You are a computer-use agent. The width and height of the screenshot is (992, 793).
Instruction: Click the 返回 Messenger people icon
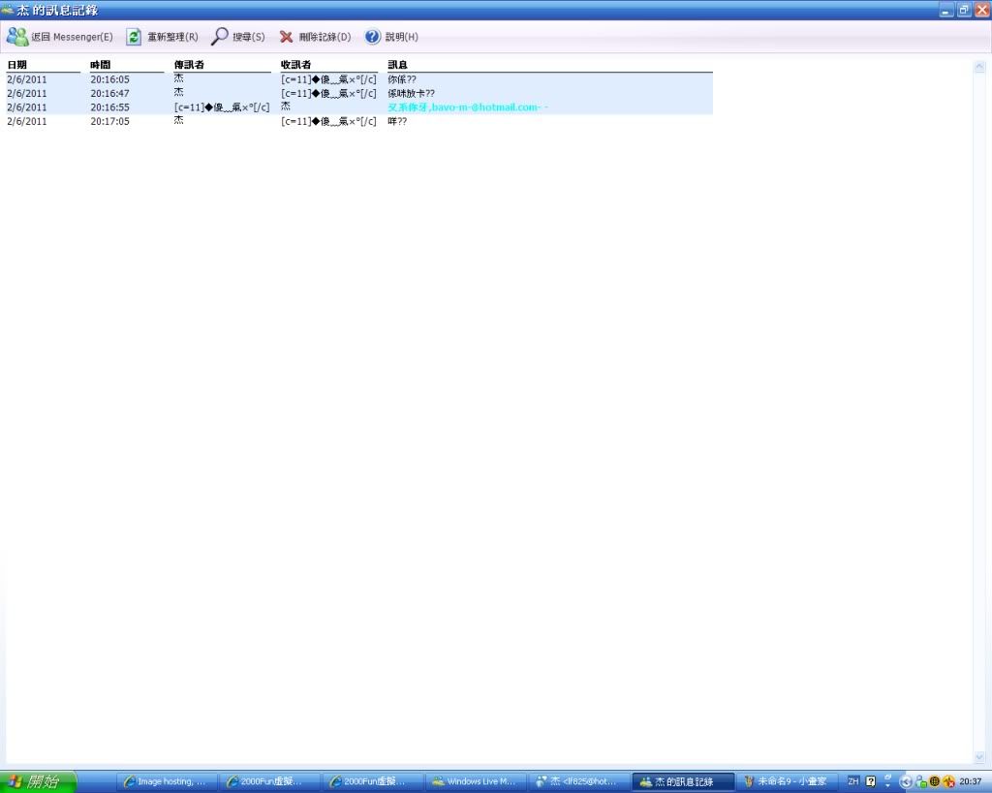17,37
